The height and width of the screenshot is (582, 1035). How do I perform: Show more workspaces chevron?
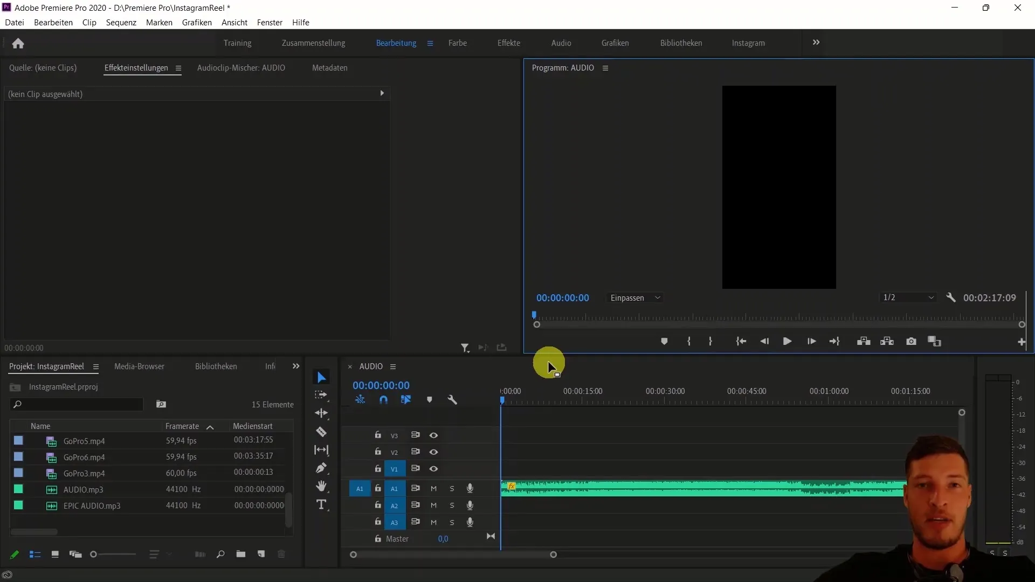click(x=816, y=43)
